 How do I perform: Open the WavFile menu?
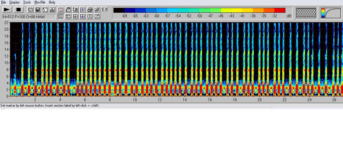(40, 2)
